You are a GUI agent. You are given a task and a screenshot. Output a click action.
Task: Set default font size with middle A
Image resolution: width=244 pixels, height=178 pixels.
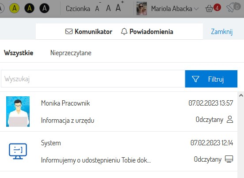pos(108,8)
